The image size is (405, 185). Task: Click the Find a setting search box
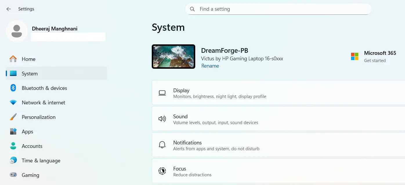tap(278, 9)
